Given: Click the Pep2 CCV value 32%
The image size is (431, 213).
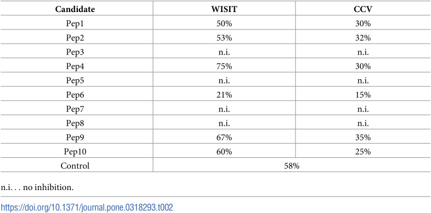Looking at the screenshot, I should (363, 38).
